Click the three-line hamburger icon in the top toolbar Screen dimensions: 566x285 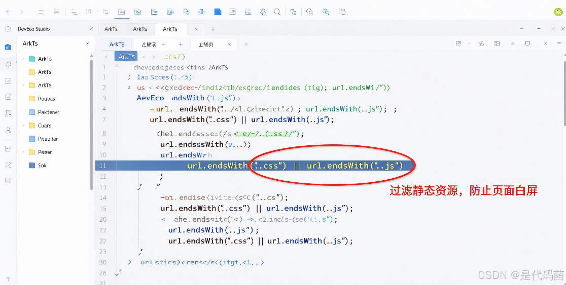click(x=41, y=12)
